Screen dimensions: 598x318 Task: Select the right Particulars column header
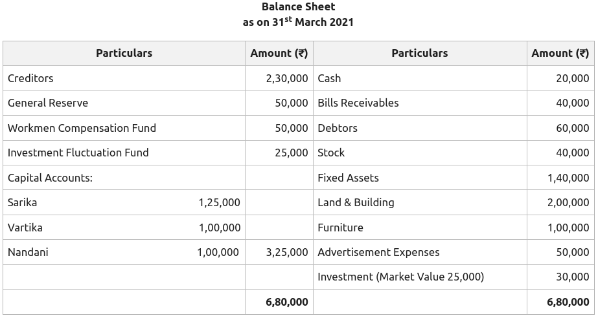[x=419, y=54]
